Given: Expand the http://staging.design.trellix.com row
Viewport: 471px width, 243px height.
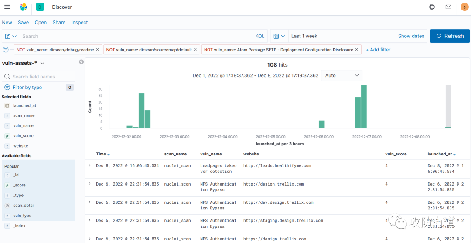Looking at the screenshot, I should point(89,220).
